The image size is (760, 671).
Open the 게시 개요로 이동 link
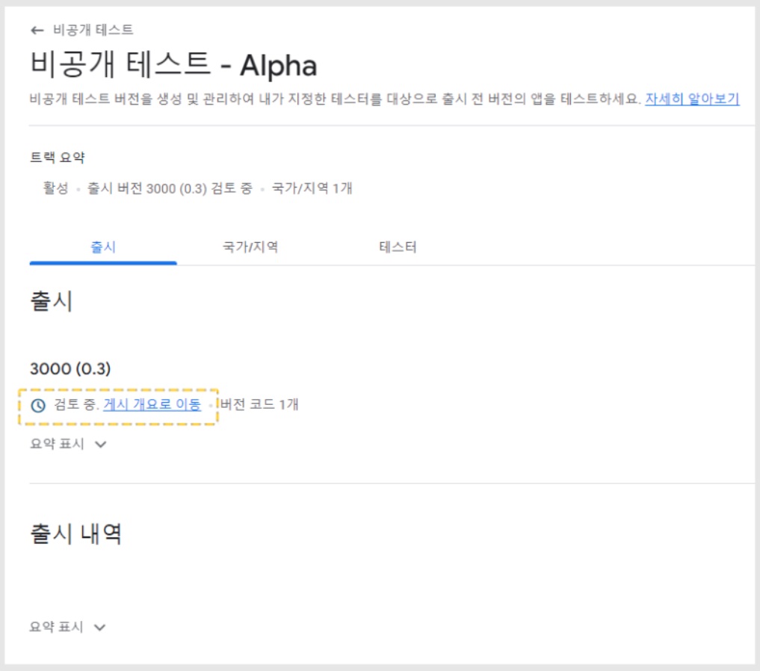click(152, 404)
